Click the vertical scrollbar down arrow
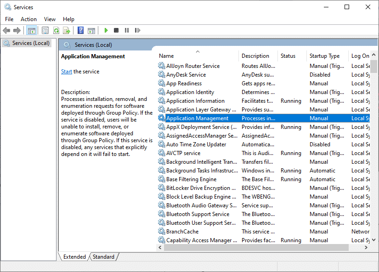The image size is (379, 272). (x=374, y=240)
